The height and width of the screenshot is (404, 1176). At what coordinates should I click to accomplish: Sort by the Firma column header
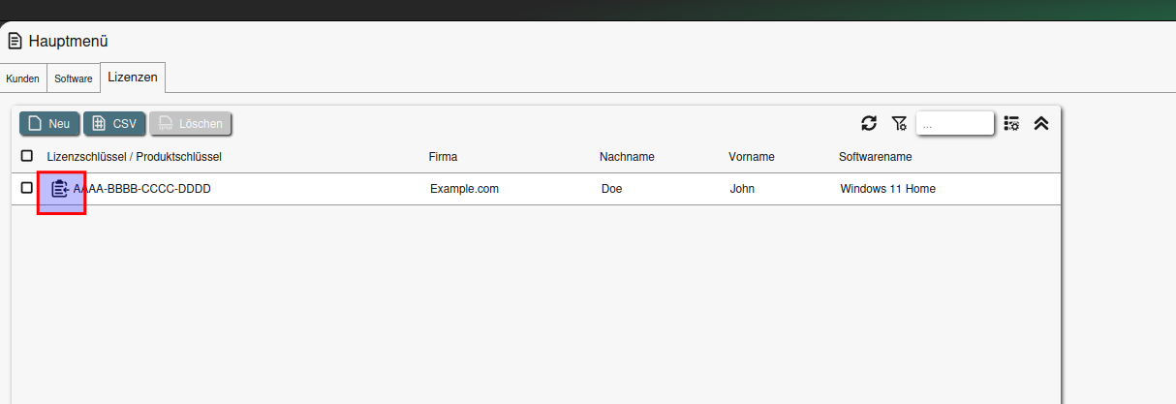point(443,157)
